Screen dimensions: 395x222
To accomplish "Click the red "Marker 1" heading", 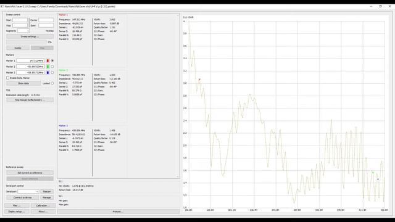I will coord(63,15).
